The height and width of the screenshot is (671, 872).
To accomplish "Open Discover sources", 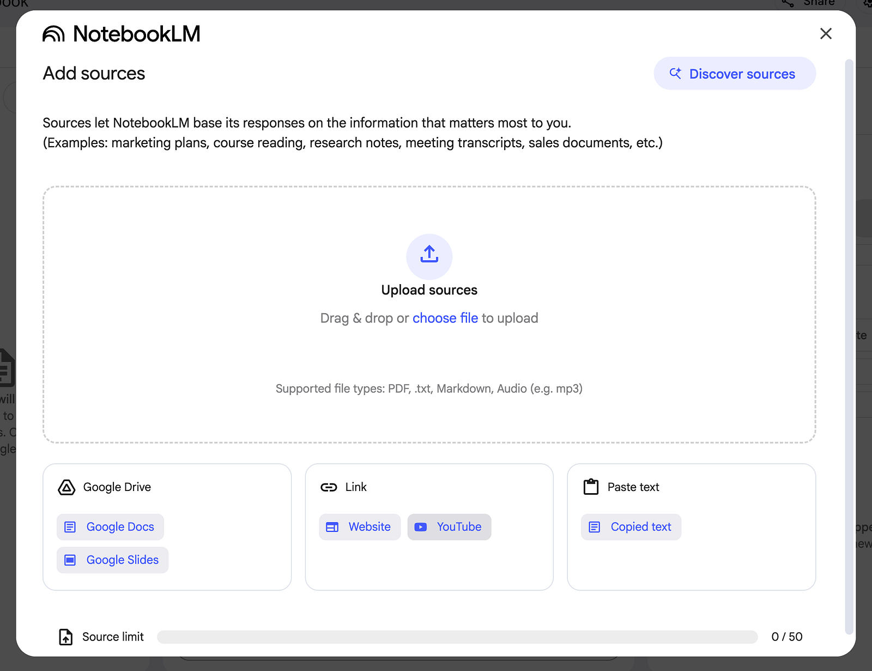I will pyautogui.click(x=735, y=74).
